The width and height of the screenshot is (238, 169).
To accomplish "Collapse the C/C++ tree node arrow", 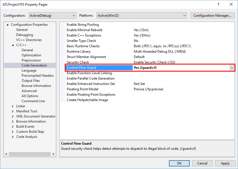I will coord(13,45).
